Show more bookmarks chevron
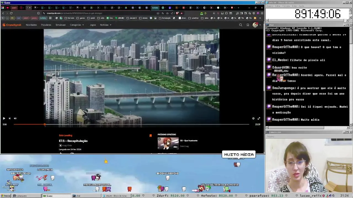The height and width of the screenshot is (198, 353). click(x=260, y=18)
